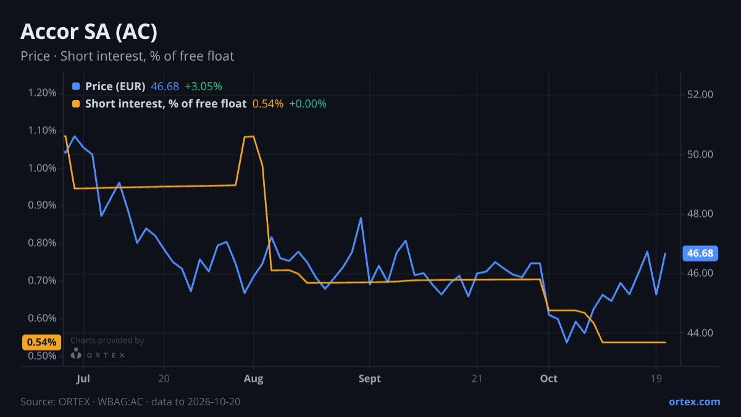Toggle the Short interest, % of free float legend label
Image resolution: width=741 pixels, height=417 pixels.
coord(165,104)
